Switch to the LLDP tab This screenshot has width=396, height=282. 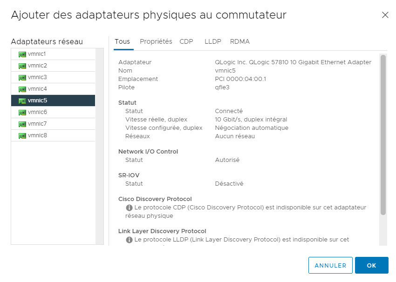click(x=212, y=41)
